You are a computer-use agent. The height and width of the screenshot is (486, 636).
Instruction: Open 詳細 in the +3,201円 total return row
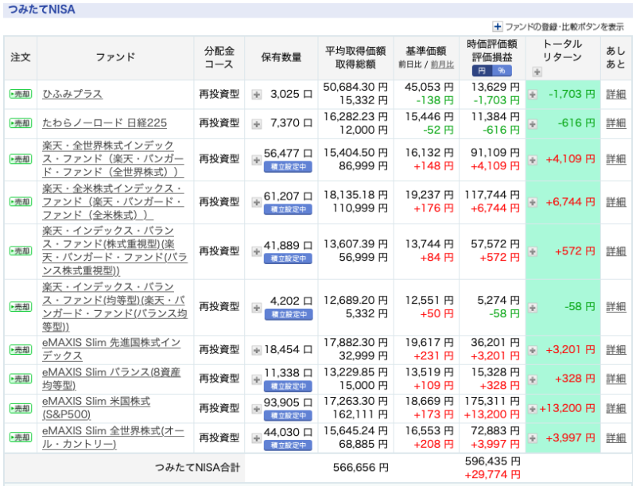tap(615, 350)
